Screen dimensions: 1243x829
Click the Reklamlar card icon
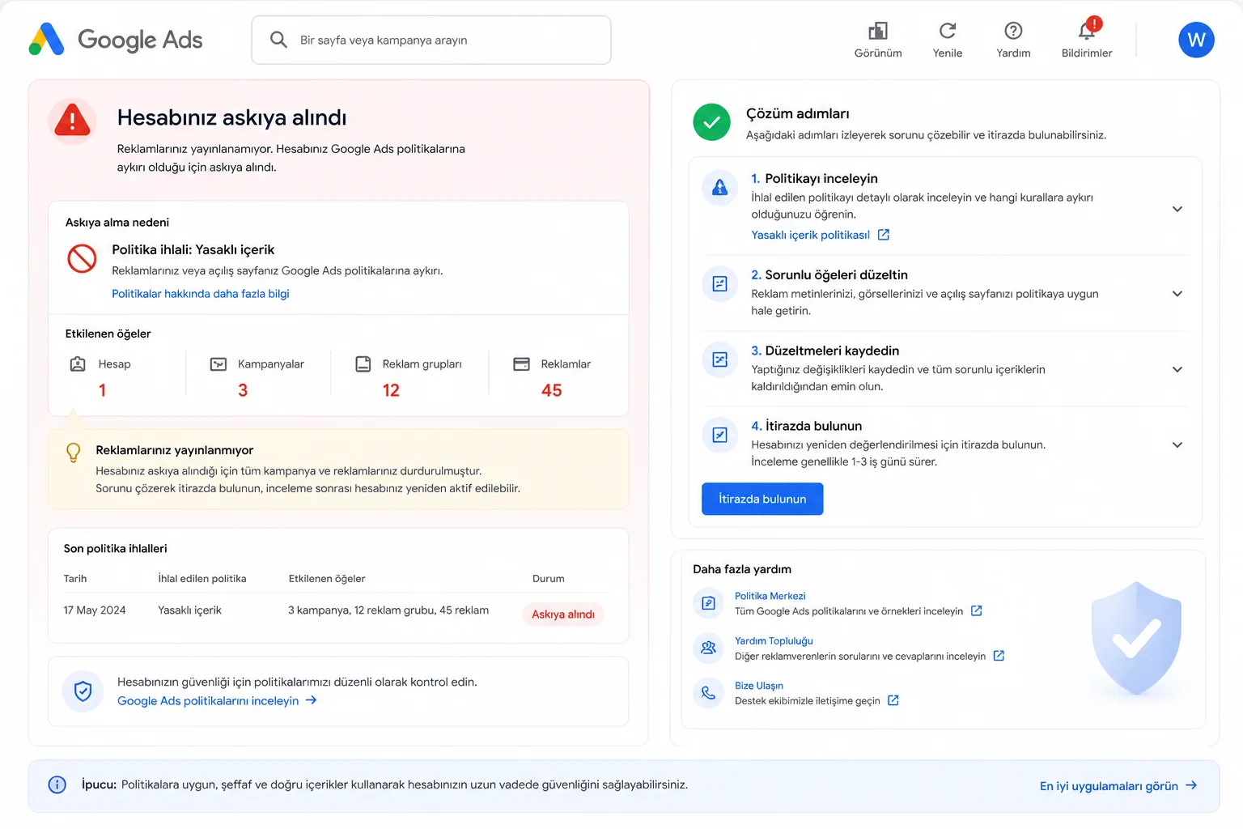(522, 364)
